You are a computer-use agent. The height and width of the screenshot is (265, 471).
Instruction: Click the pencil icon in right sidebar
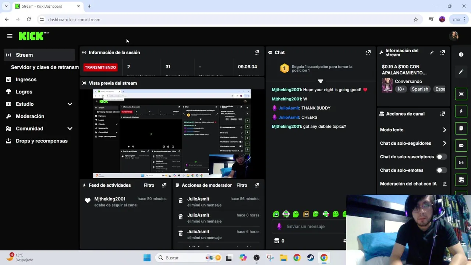pos(461,72)
